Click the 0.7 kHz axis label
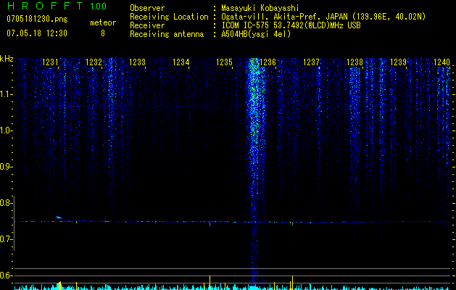 click(6, 239)
